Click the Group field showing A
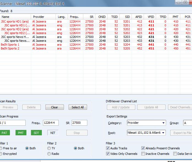The width and height of the screenshot is (192, 162). click(x=188, y=123)
